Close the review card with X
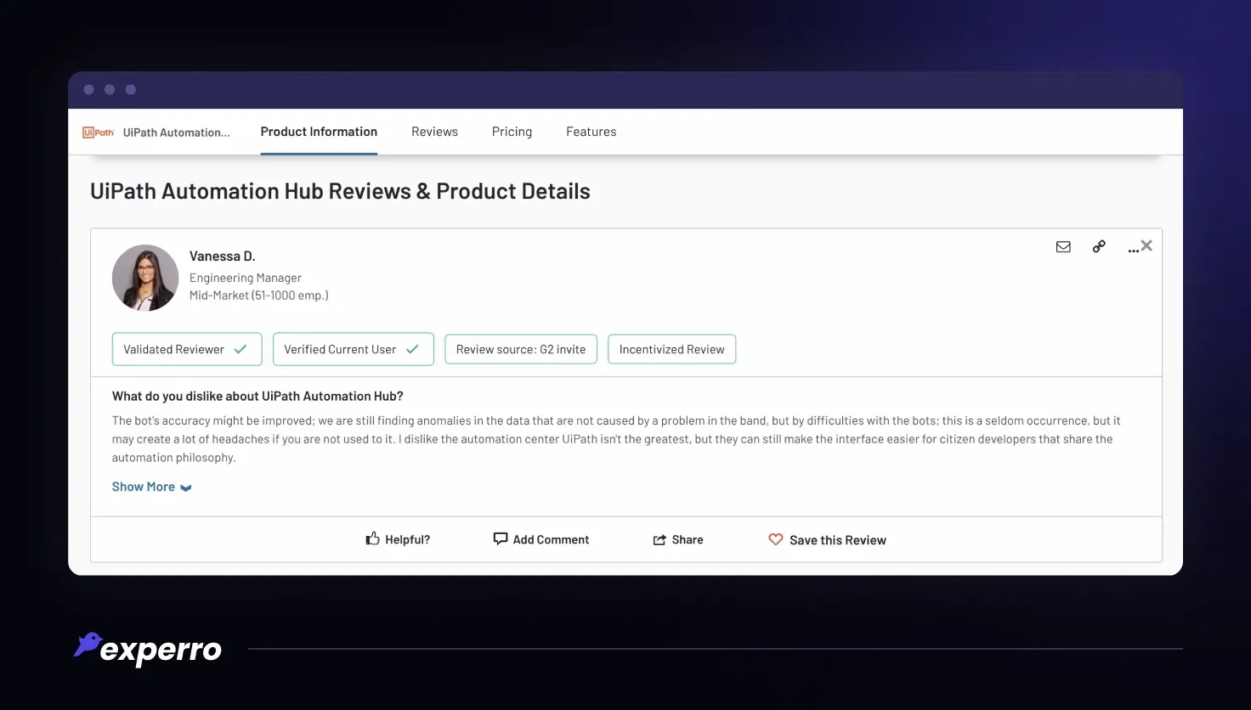Screen dimensions: 1251x710 1146,245
